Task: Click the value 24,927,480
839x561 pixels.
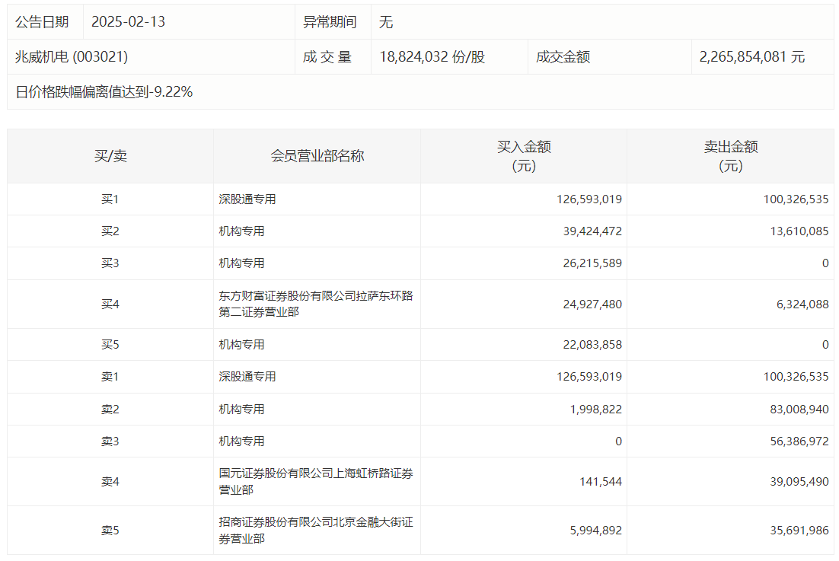Action: 592,304
